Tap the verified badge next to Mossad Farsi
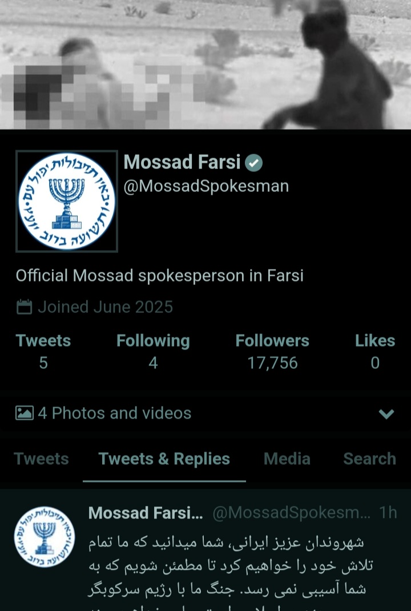The width and height of the screenshot is (411, 611). (253, 163)
